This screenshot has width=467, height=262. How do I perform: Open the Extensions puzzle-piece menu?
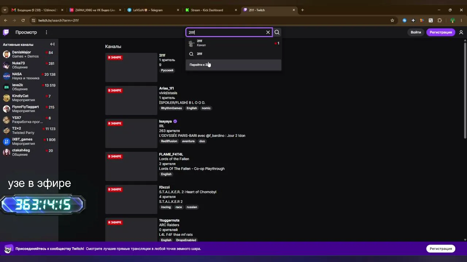pyautogui.click(x=439, y=20)
